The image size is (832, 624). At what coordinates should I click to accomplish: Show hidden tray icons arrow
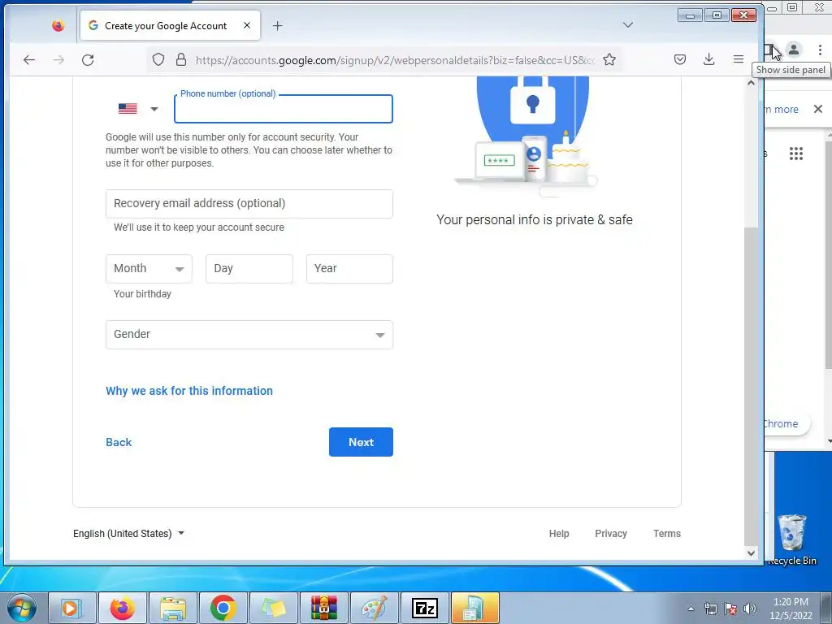pyautogui.click(x=691, y=609)
